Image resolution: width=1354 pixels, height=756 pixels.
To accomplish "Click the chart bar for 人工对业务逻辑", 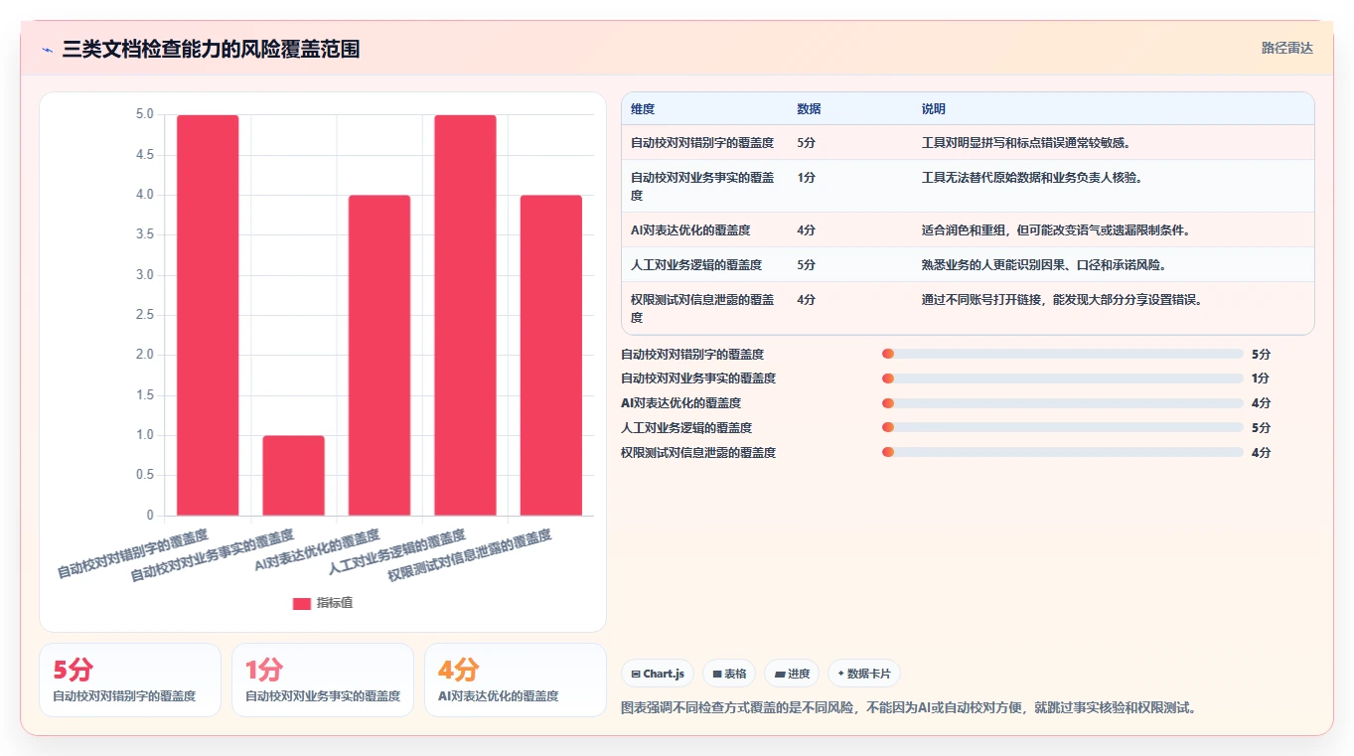I will (x=465, y=315).
